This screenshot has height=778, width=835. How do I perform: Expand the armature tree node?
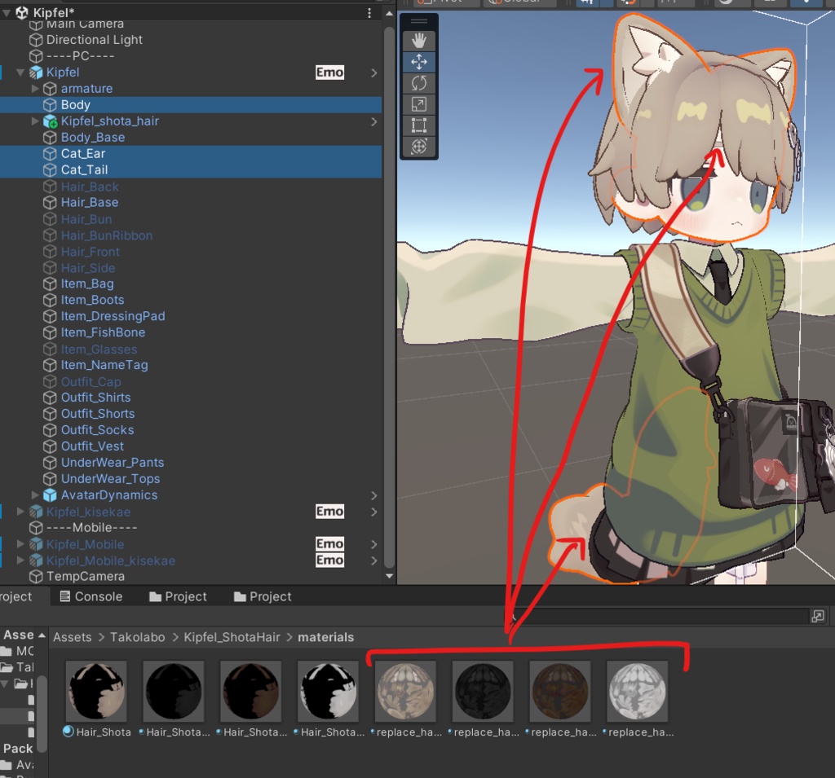tap(35, 88)
